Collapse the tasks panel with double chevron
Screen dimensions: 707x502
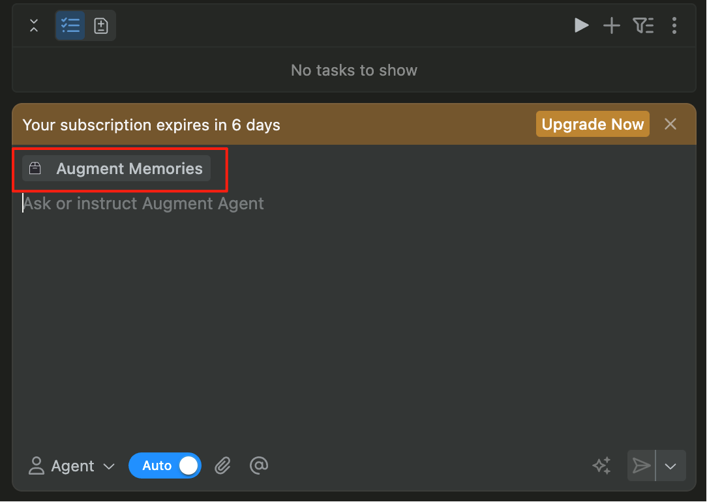pyautogui.click(x=33, y=25)
